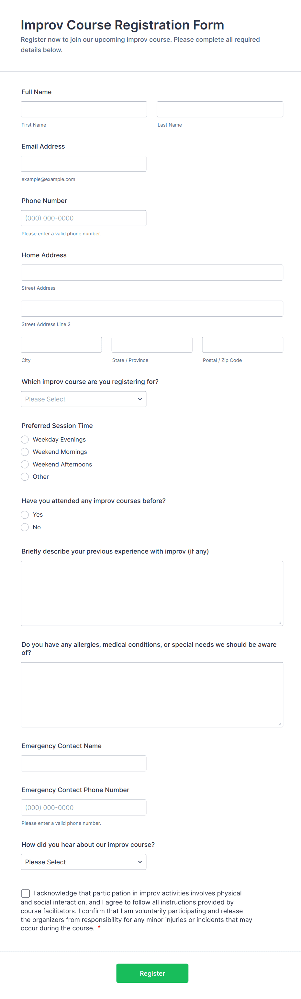The height and width of the screenshot is (999, 301).
Task: Click the Street Address Line 2 field
Action: [x=152, y=309]
